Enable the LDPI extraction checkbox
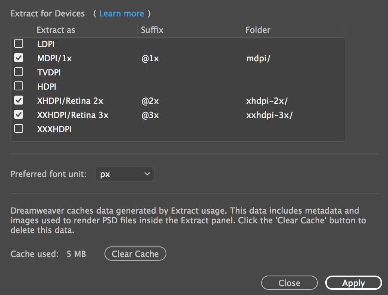Image resolution: width=388 pixels, height=295 pixels. click(x=18, y=43)
